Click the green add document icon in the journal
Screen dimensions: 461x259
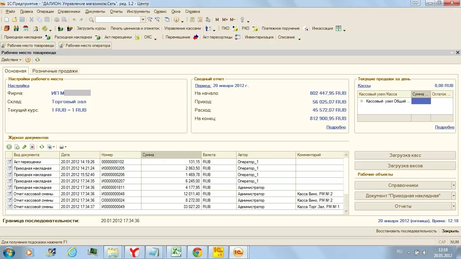coord(9,147)
